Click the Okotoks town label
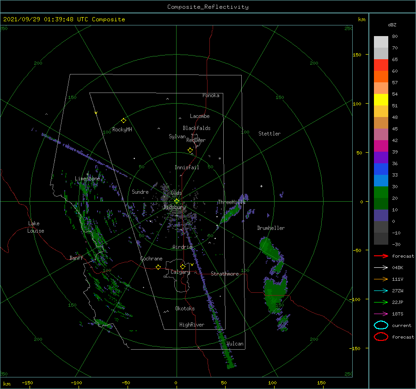Image resolution: width=416 pixels, height=389 pixels. pyautogui.click(x=185, y=309)
